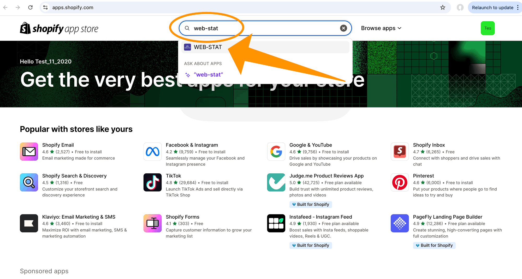
Task: Open the TikTok app title link
Action: coord(173,176)
